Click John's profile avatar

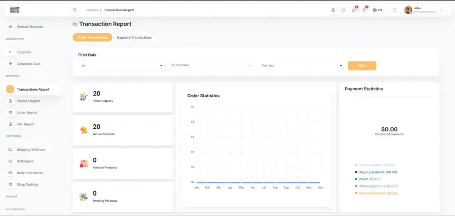(408, 10)
